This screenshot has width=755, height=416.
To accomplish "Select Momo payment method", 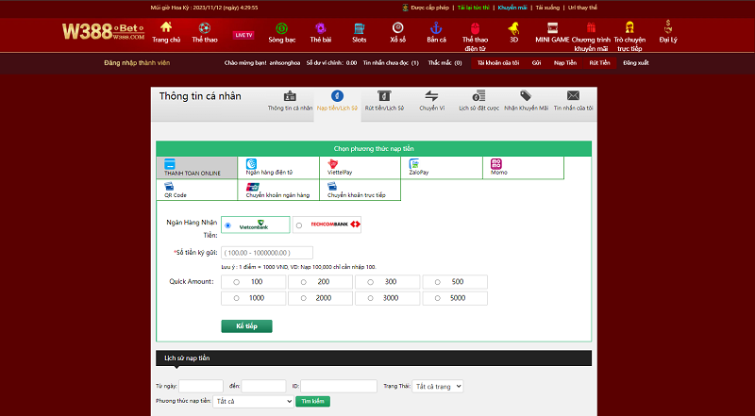I will [x=523, y=168].
